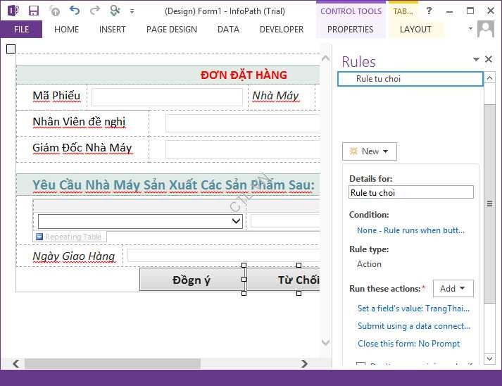Expand the New rule dropdown

370,151
